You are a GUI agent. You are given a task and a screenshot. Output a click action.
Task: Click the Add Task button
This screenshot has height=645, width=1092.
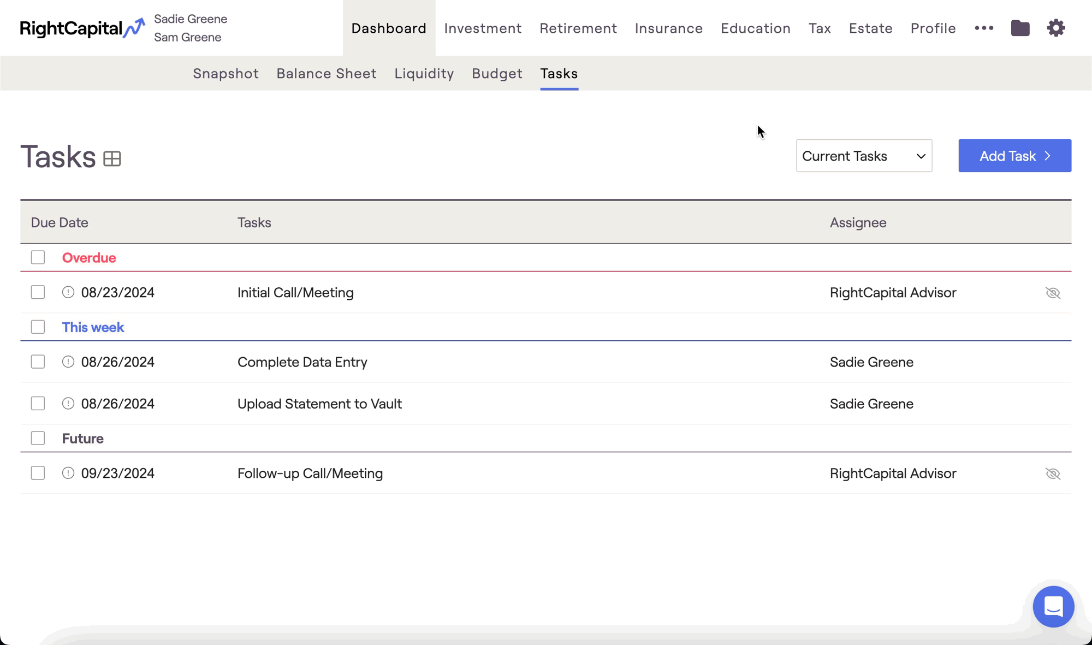(x=1014, y=156)
